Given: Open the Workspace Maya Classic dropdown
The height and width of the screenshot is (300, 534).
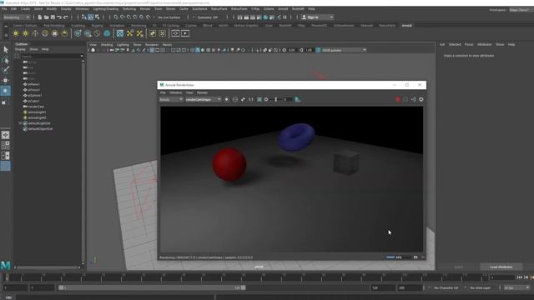Looking at the screenshot, I should click(521, 10).
